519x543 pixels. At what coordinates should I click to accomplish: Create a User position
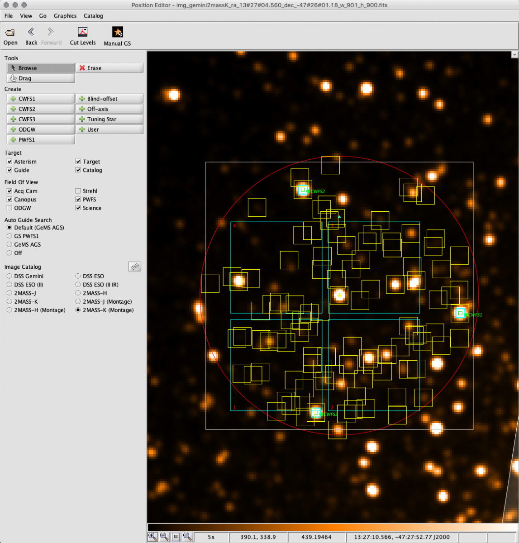(110, 129)
